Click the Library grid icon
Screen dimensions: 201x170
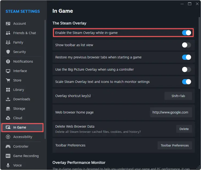(8, 90)
